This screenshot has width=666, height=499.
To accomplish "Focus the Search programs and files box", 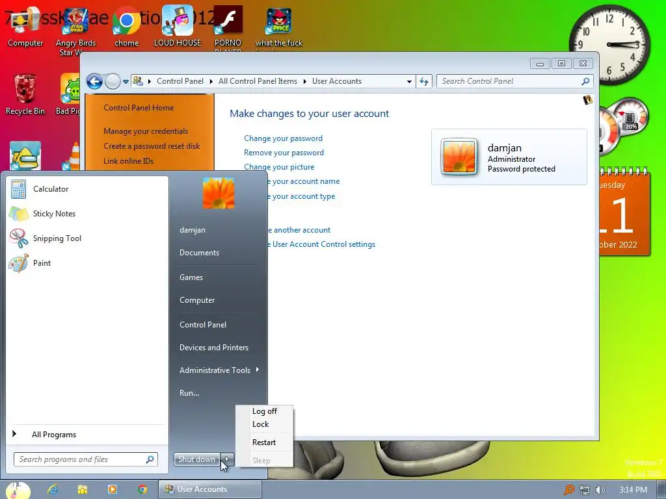I will (x=86, y=459).
